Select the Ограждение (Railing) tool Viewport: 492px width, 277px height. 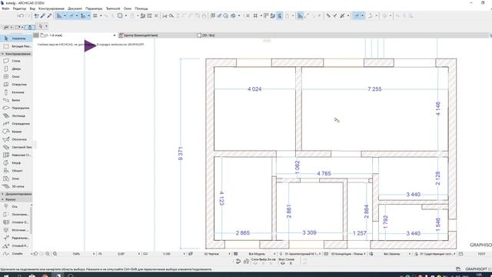click(x=16, y=124)
